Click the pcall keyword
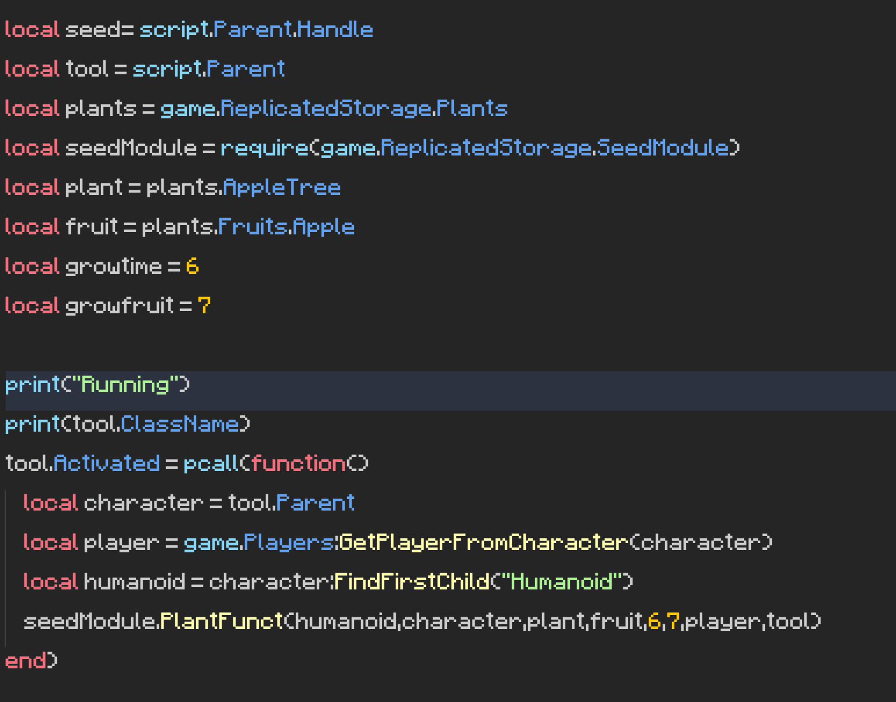Screen dimensions: 896x702 coord(209,463)
